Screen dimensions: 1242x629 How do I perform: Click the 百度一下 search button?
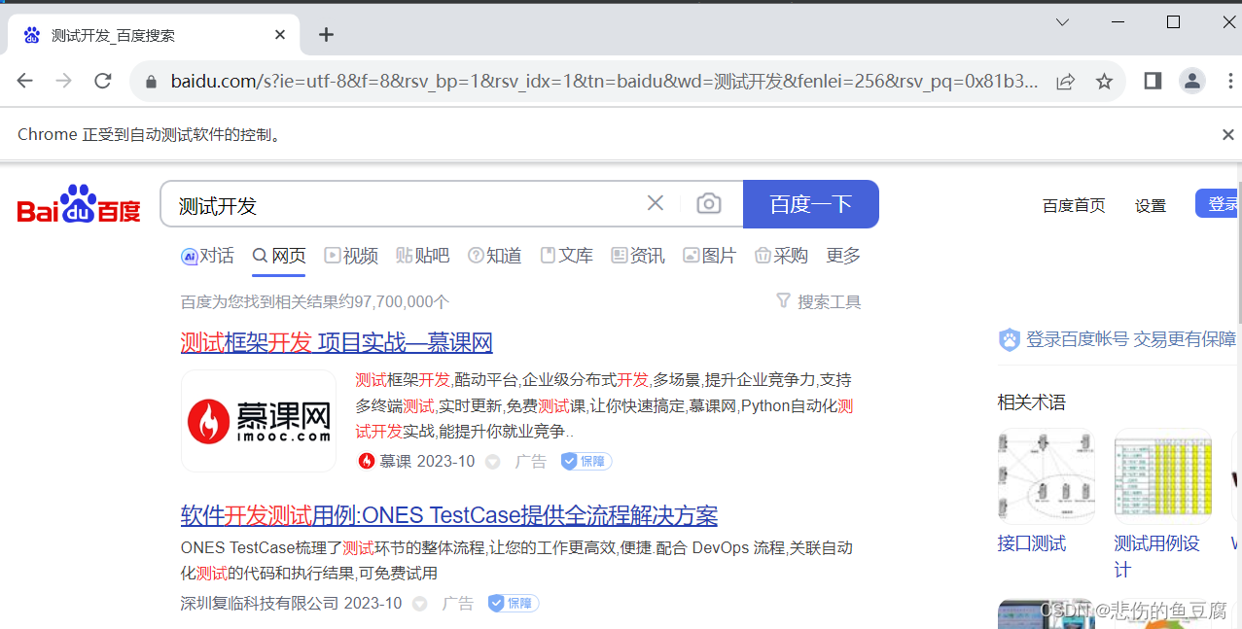click(x=811, y=204)
